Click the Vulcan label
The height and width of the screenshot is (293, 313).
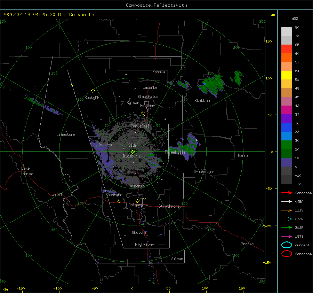pos(177,259)
